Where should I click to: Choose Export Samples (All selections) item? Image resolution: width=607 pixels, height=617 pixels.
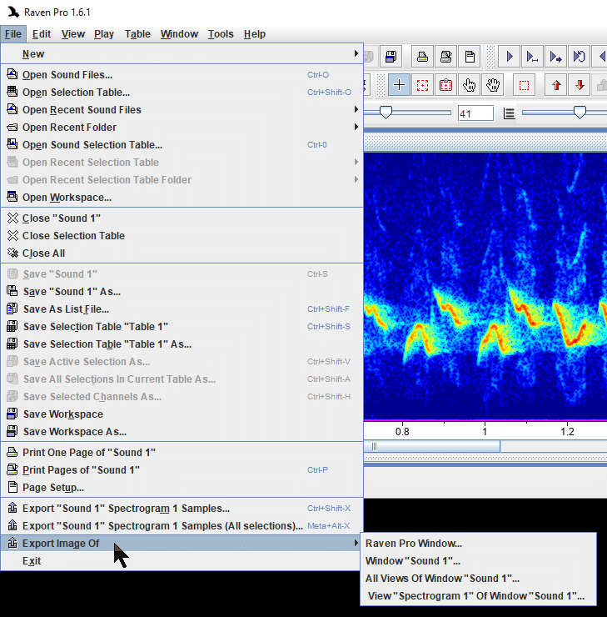pos(182,526)
